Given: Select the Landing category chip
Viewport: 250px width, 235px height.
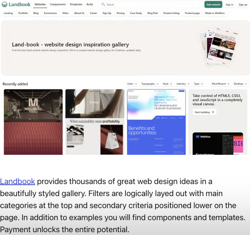Looking at the screenshot, I should coord(8,13).
